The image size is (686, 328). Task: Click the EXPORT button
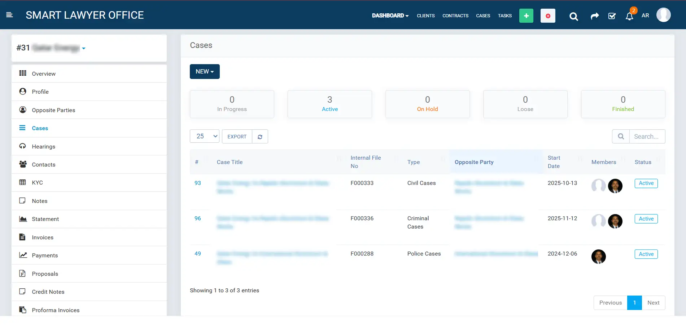(x=237, y=137)
